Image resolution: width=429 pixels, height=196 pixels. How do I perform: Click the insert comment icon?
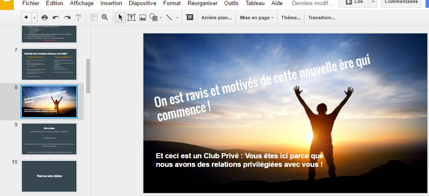click(x=189, y=17)
